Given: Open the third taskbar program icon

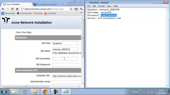Looking at the screenshot, I should click(35, 92).
